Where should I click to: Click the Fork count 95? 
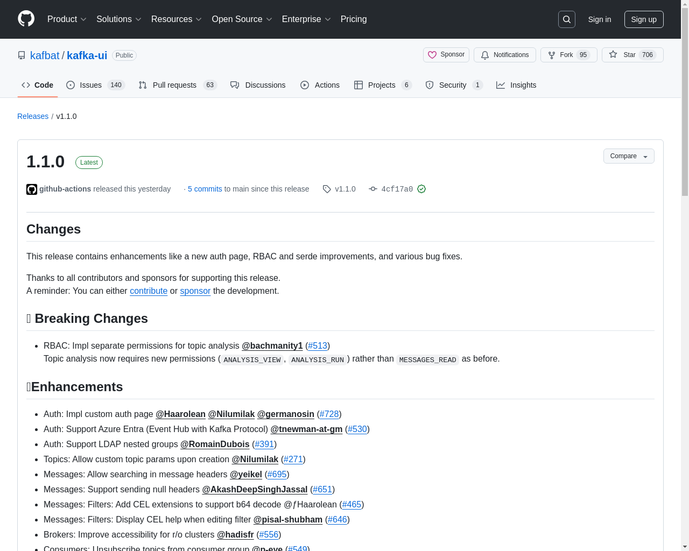[x=583, y=55]
